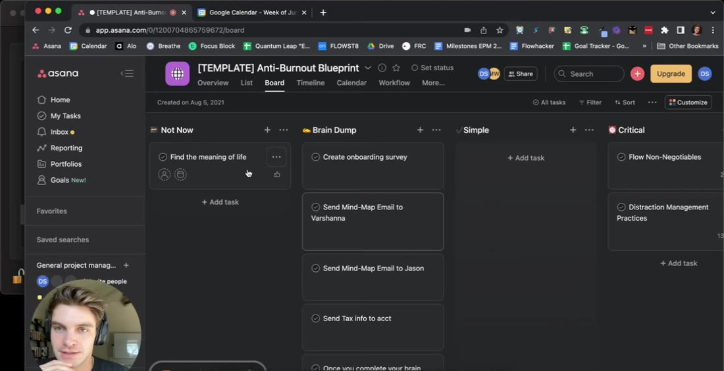This screenshot has width=724, height=371.
Task: Open Chrome tab list chevron
Action: pyautogui.click(x=712, y=12)
